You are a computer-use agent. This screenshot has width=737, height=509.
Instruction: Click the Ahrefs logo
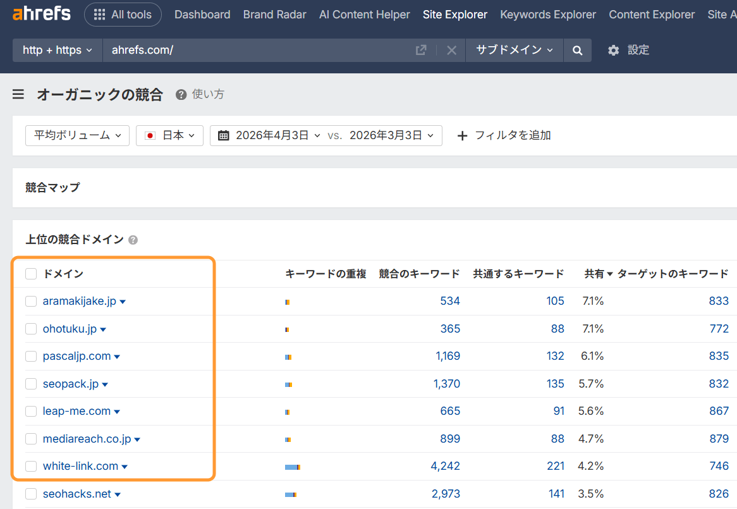[x=42, y=14]
